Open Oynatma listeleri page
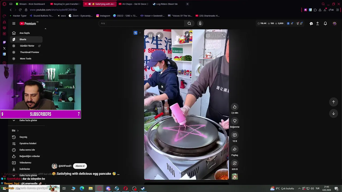 click(x=26, y=143)
